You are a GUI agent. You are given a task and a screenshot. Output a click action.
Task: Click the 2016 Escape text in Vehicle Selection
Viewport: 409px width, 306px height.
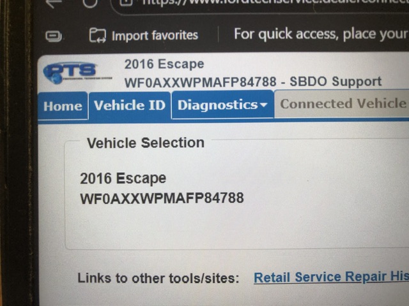(123, 178)
